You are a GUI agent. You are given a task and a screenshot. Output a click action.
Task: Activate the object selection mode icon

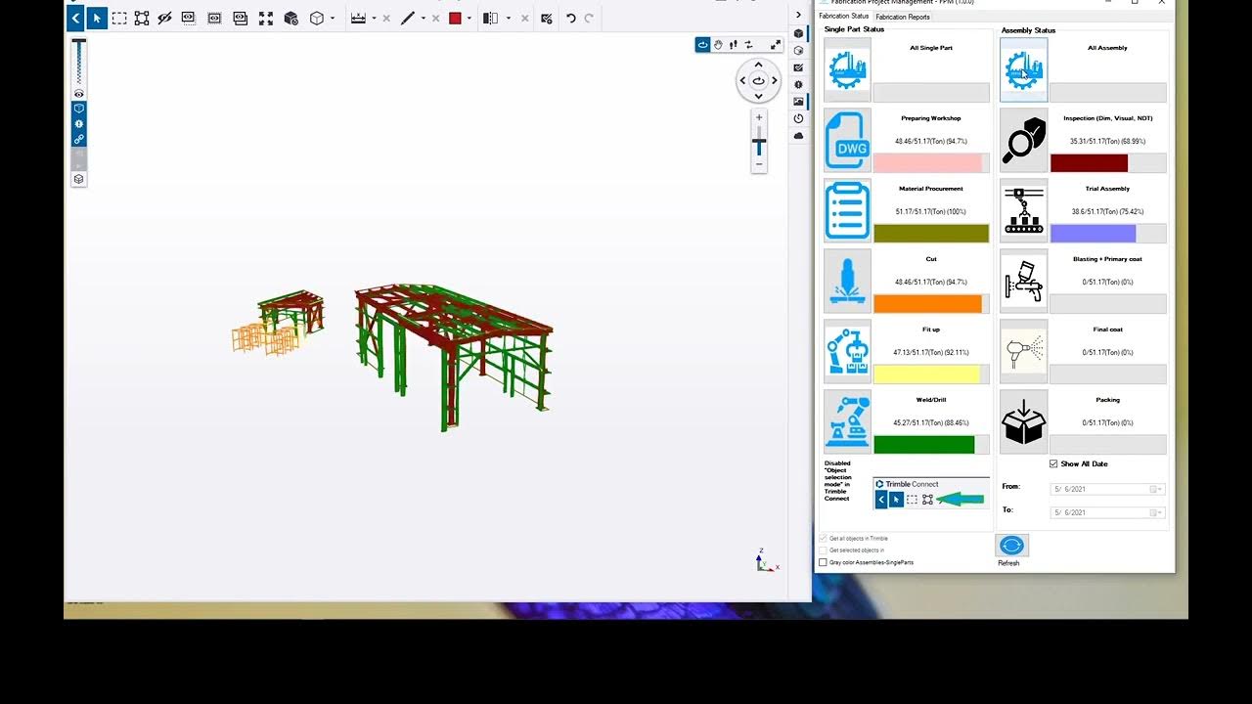(x=142, y=18)
